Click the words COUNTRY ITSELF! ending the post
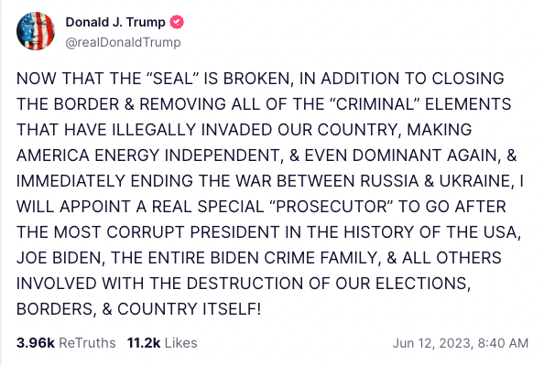The image size is (544, 365). [189, 309]
